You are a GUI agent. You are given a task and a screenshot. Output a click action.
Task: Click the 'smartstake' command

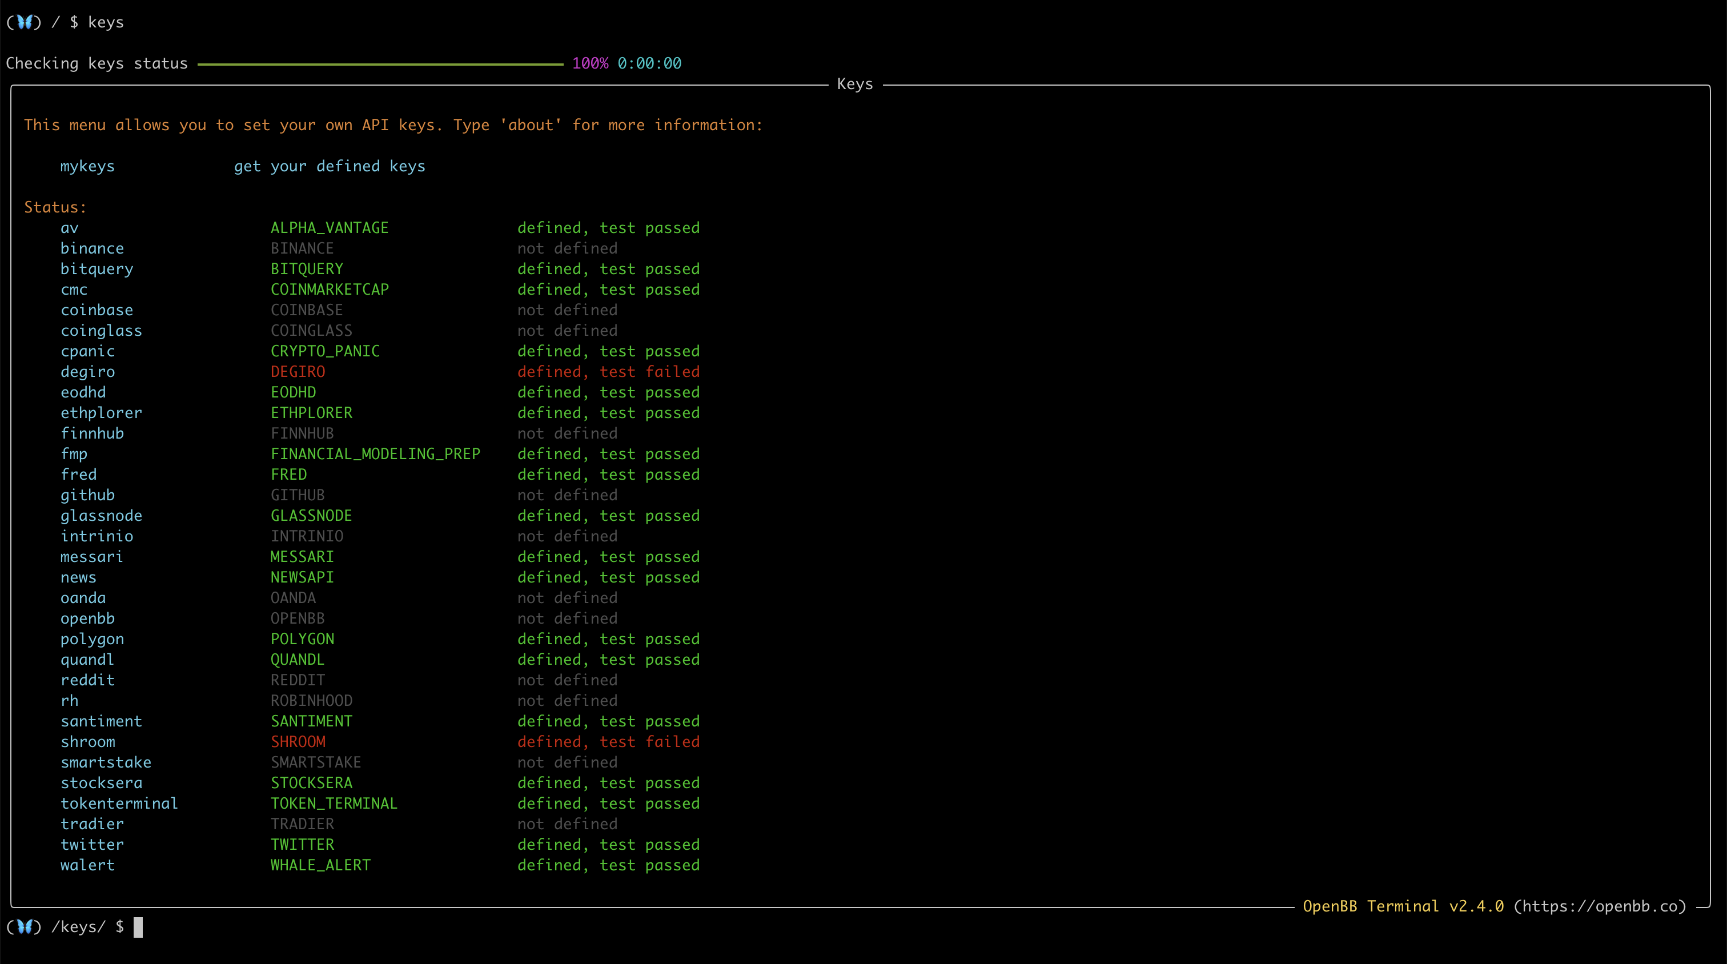[x=106, y=762]
